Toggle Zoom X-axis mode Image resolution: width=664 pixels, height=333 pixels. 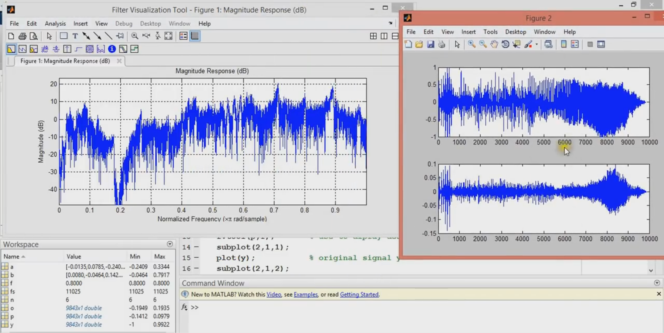point(146,36)
